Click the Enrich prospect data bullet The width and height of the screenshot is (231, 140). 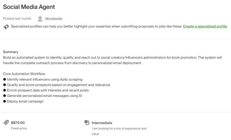point(46,90)
